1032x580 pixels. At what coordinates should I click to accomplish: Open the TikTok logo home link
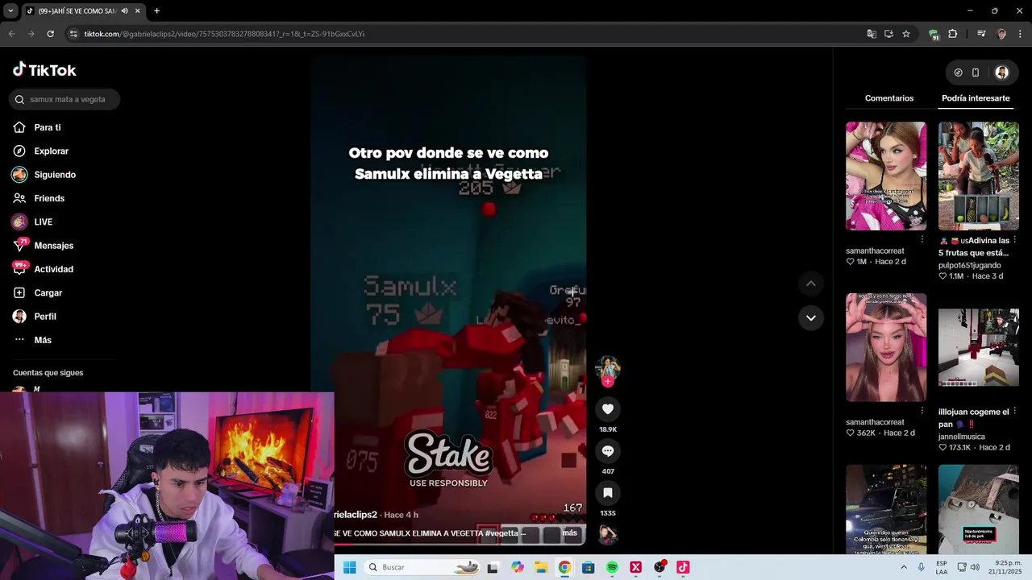(x=44, y=70)
